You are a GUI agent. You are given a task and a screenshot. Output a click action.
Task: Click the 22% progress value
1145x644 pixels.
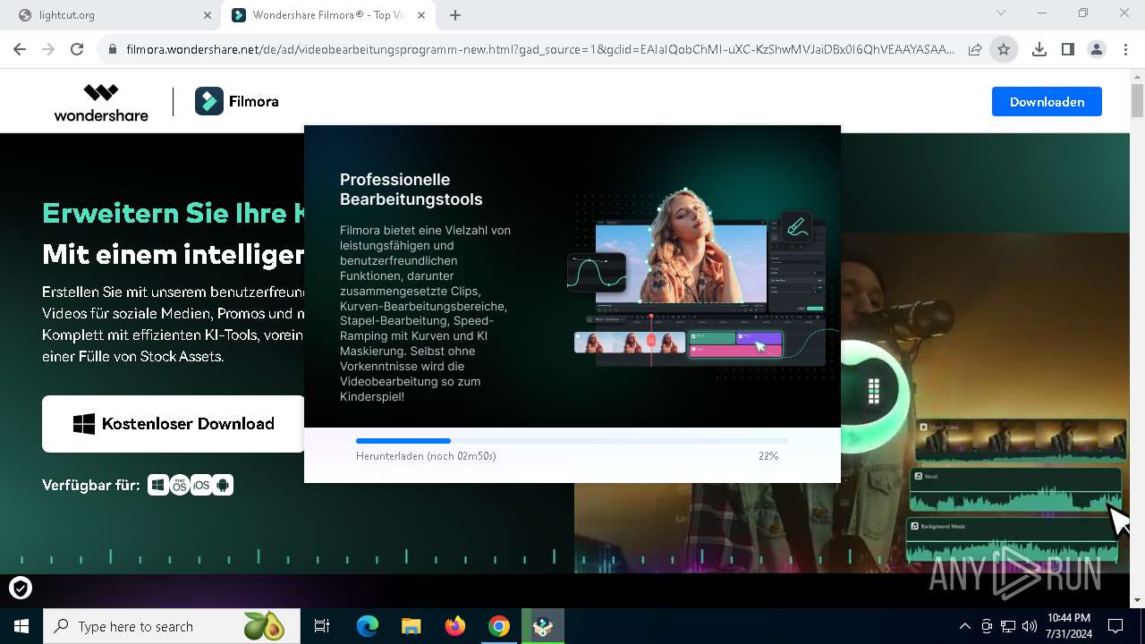(768, 456)
